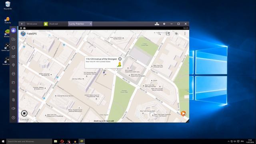Viewport: 256px width, 144px height.
Task: Click the address text in the info popup
Action: click(x=101, y=59)
